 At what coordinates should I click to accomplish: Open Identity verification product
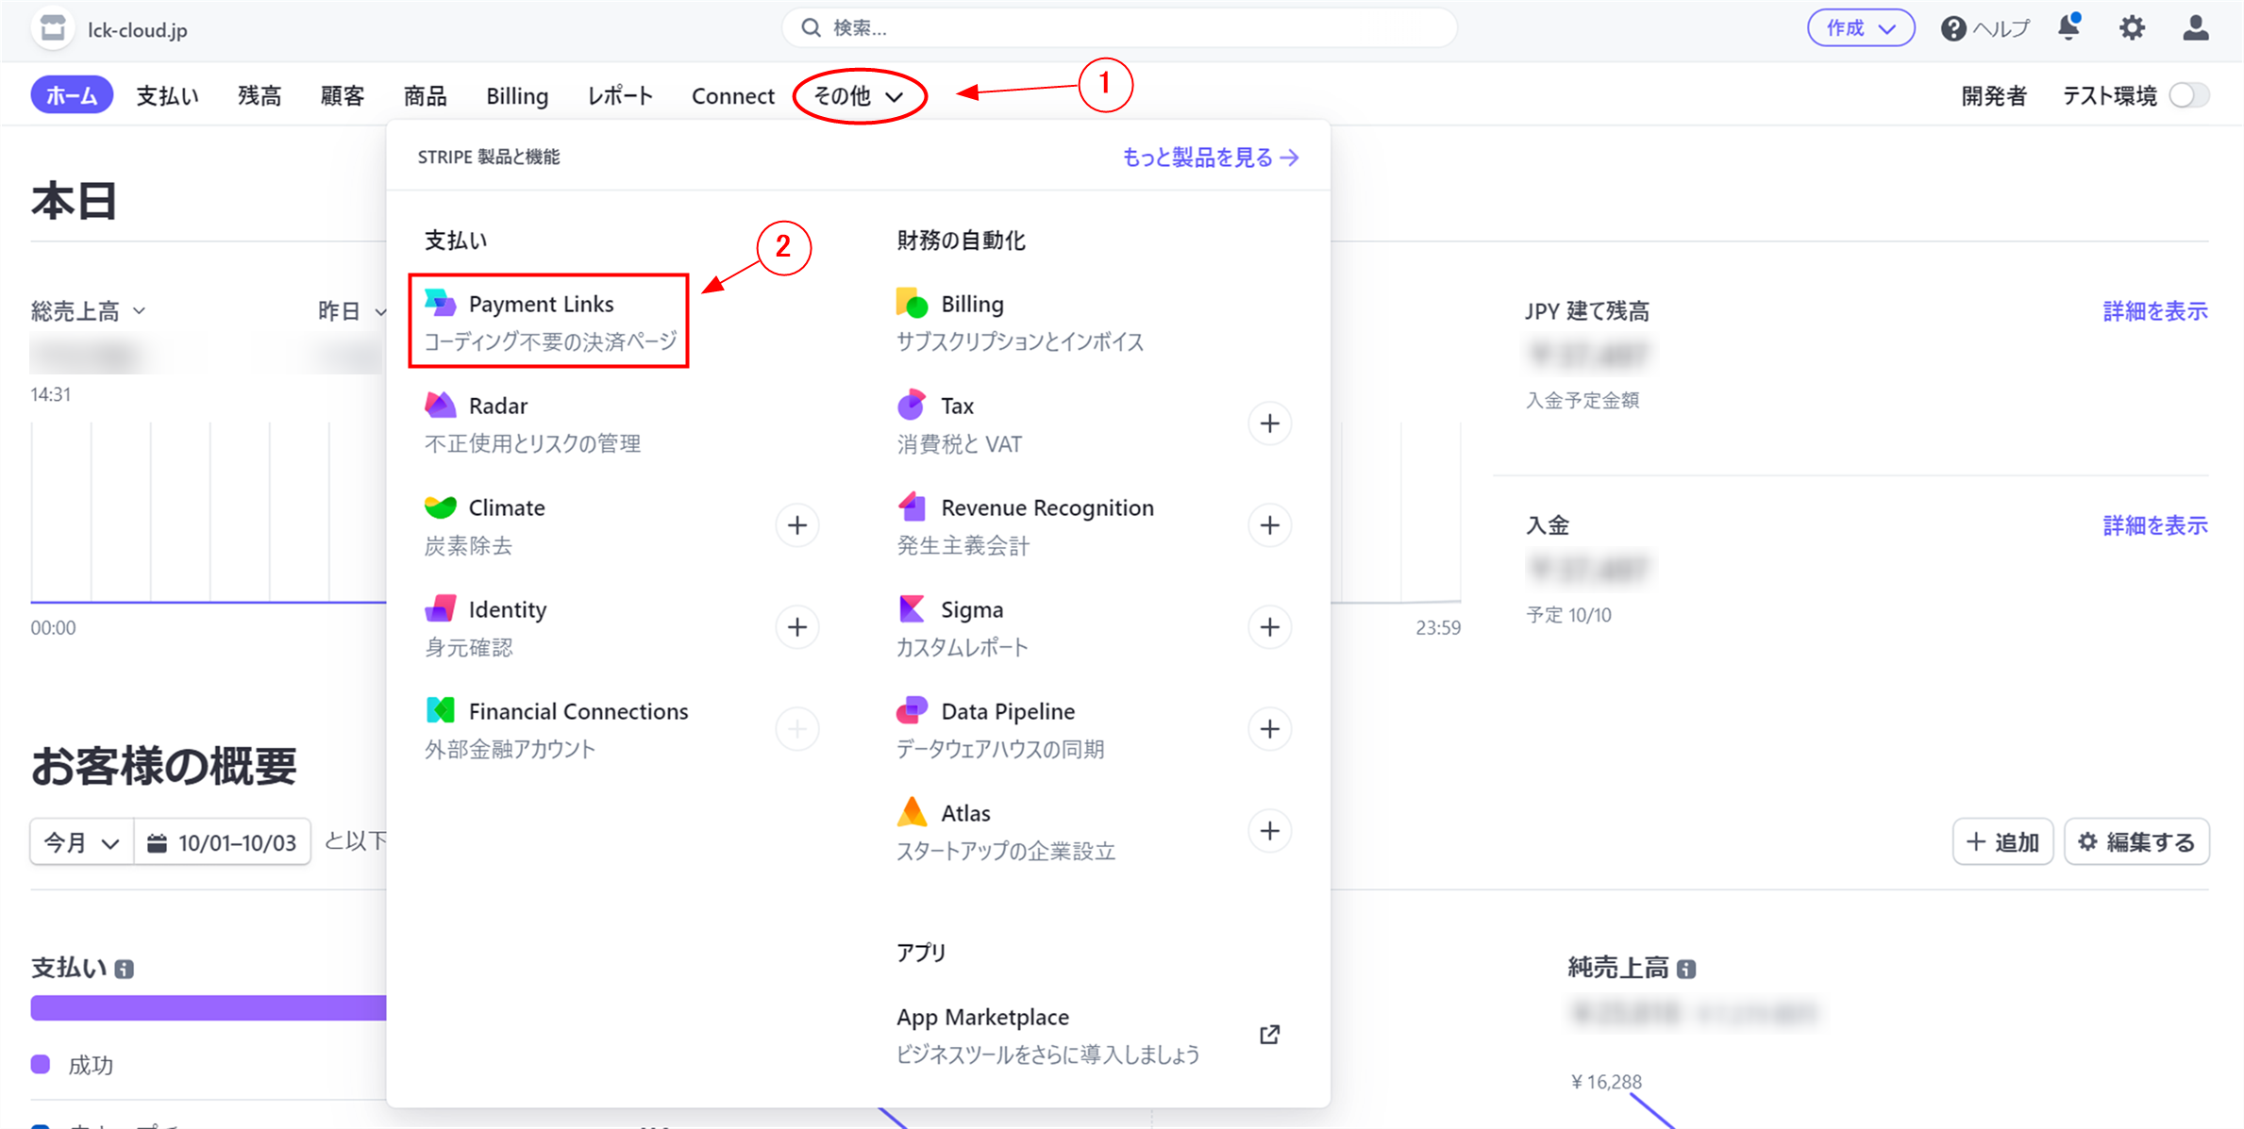[485, 626]
